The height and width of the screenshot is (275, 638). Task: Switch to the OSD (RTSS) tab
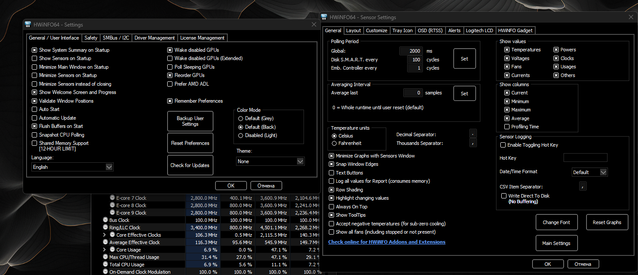[430, 30]
